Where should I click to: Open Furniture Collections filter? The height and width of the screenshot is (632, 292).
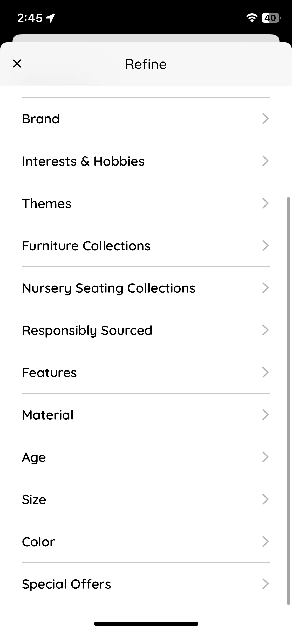(146, 246)
